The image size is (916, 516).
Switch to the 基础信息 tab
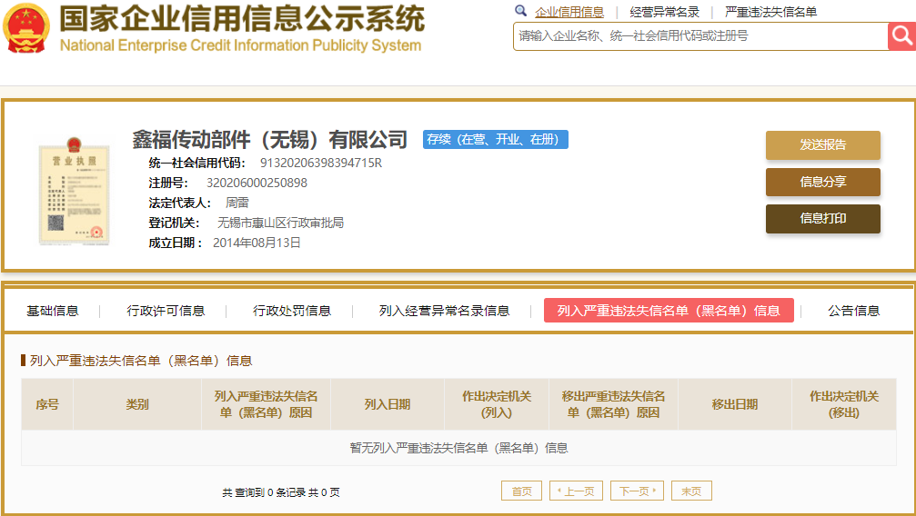coord(53,311)
